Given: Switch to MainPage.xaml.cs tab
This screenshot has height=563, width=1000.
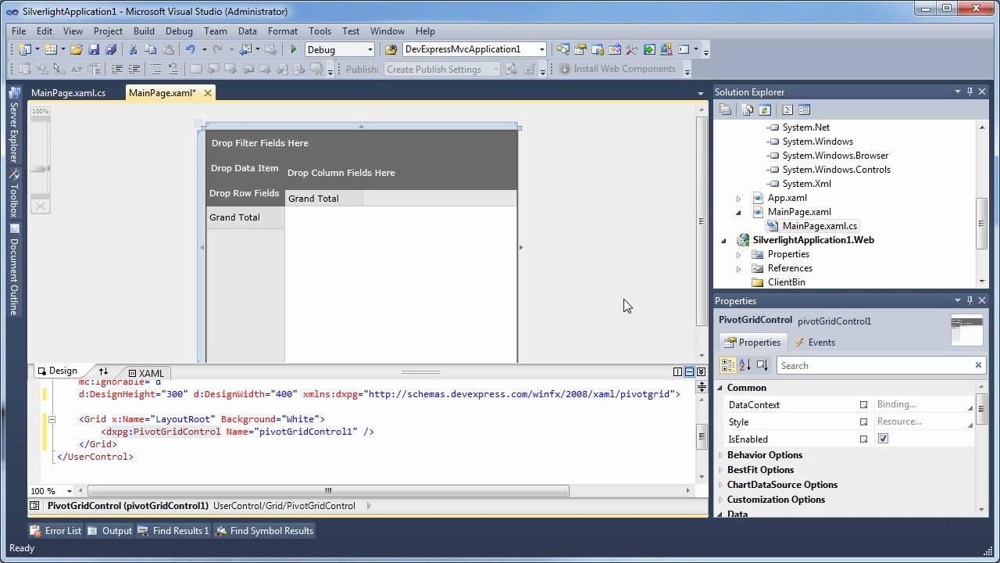Looking at the screenshot, I should pyautogui.click(x=69, y=93).
